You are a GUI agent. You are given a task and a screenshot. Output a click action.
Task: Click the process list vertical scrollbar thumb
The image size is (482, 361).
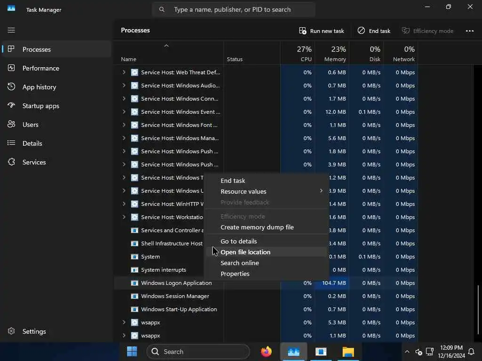tap(478, 310)
